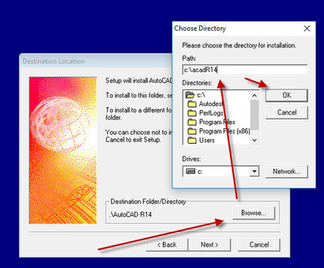The image size is (324, 268).
Task: Open the Drives dropdown arrow
Action: point(254,171)
